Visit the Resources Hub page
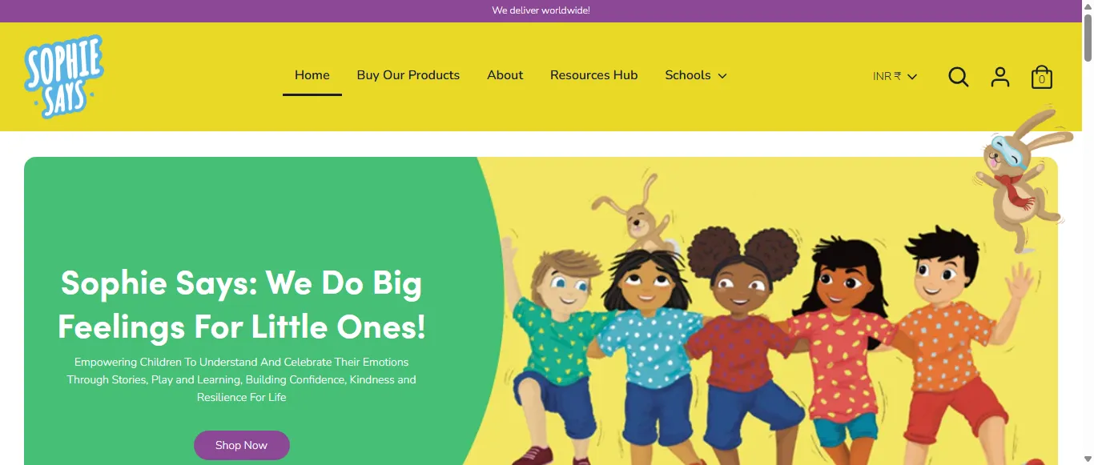 [x=594, y=75]
